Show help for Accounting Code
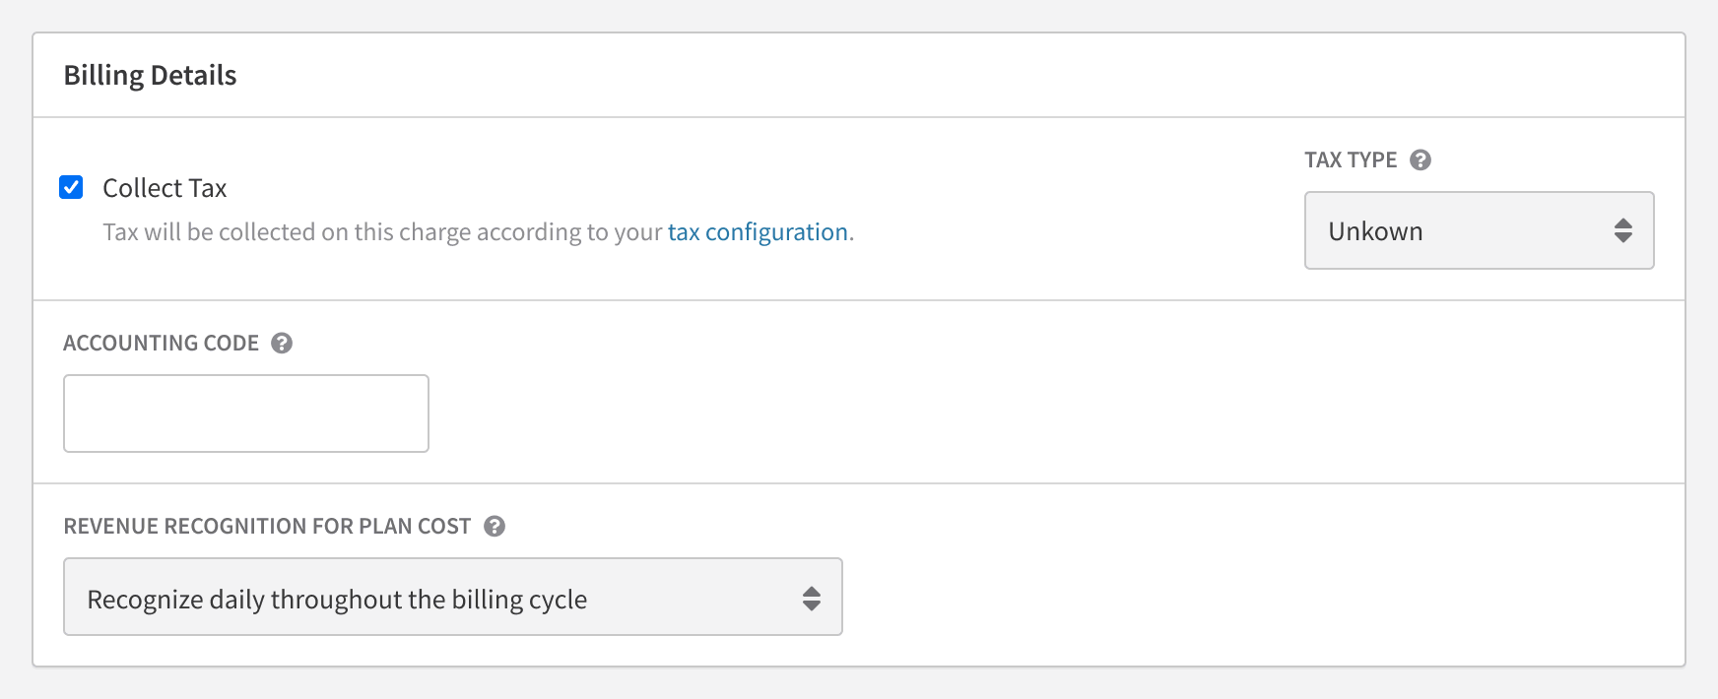The image size is (1718, 699). coord(282,343)
